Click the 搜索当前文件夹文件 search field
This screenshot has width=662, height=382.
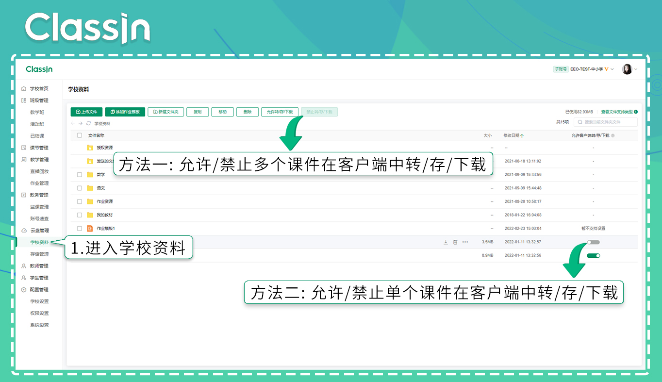coord(606,122)
